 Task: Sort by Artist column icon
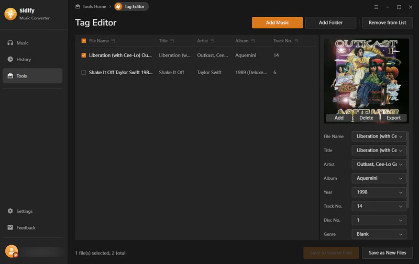[213, 41]
